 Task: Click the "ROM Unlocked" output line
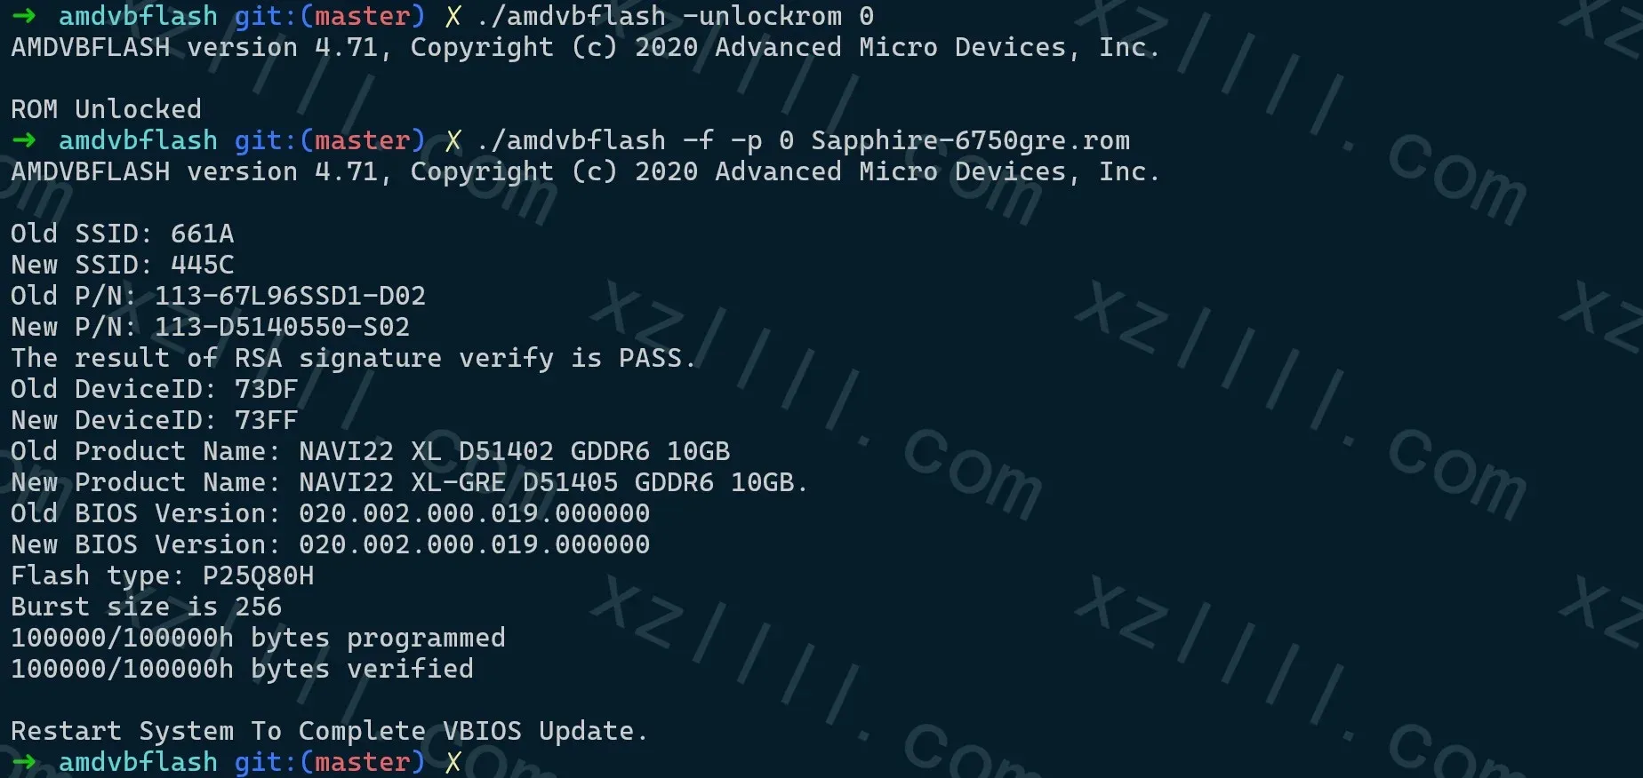tap(106, 109)
